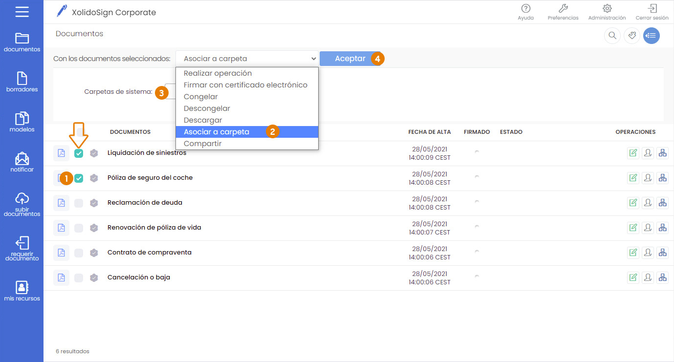Image resolution: width=674 pixels, height=362 pixels.
Task: Click shield badge icon for Reclamación de deuda
Action: coord(94,203)
